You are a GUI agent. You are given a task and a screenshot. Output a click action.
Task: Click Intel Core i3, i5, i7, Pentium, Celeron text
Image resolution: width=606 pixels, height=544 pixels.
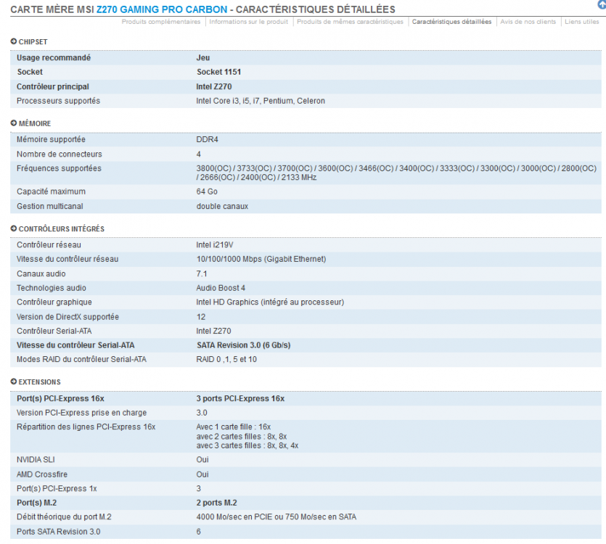pyautogui.click(x=261, y=101)
